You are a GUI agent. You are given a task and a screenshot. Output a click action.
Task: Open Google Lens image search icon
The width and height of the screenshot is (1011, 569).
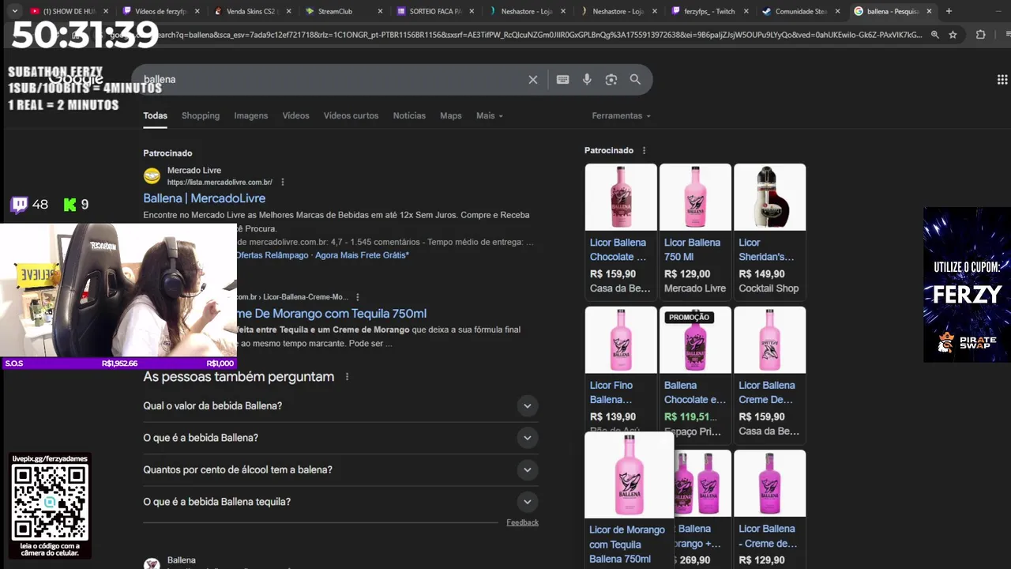pyautogui.click(x=611, y=80)
